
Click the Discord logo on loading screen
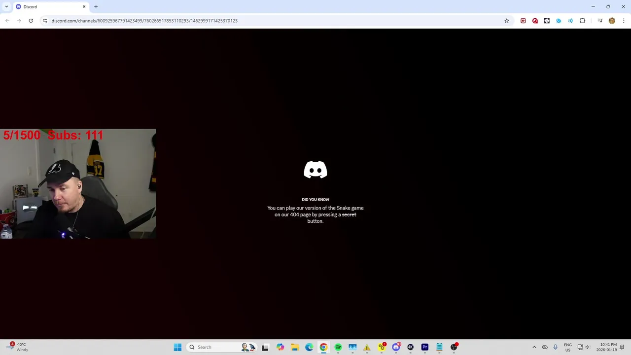315,170
